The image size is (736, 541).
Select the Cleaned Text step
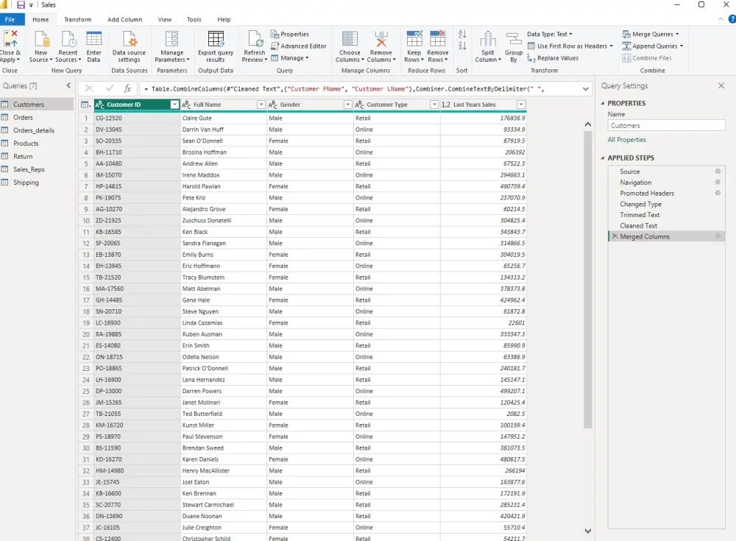click(667, 225)
